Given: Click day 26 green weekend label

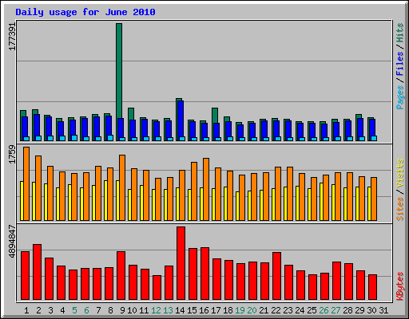Looking at the screenshot, I should point(324,310).
